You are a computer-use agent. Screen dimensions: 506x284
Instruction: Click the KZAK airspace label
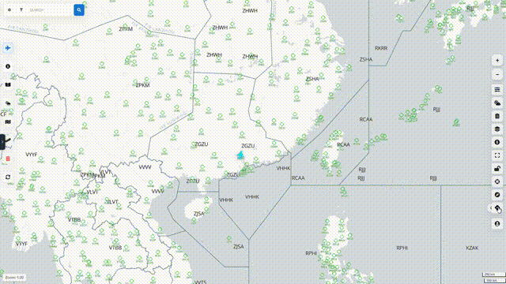pyautogui.click(x=472, y=248)
